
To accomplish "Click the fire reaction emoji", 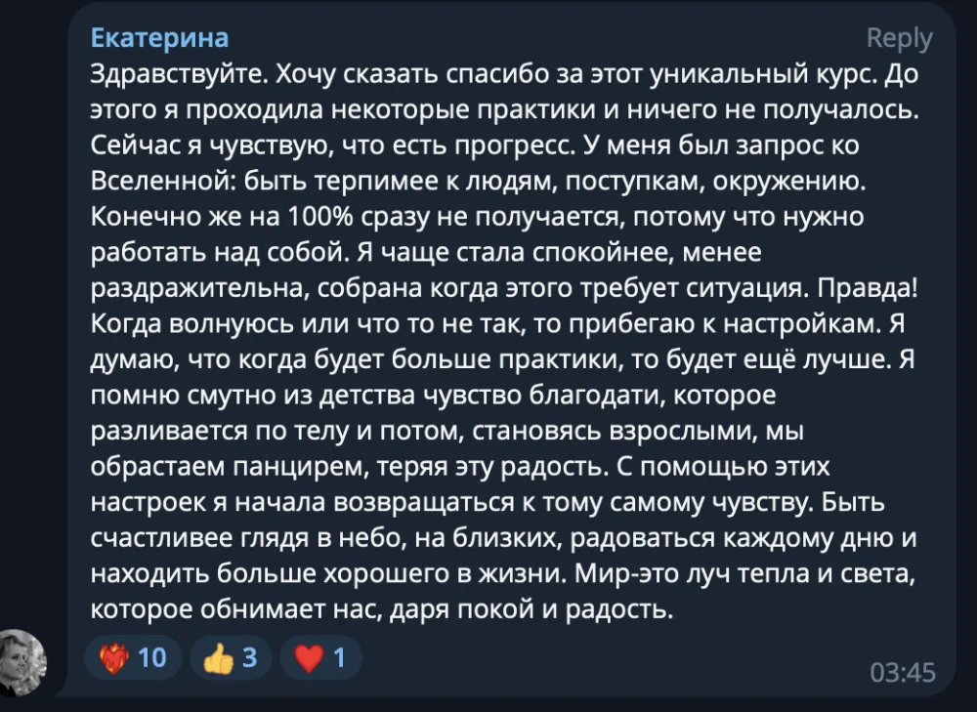I will click(x=114, y=658).
